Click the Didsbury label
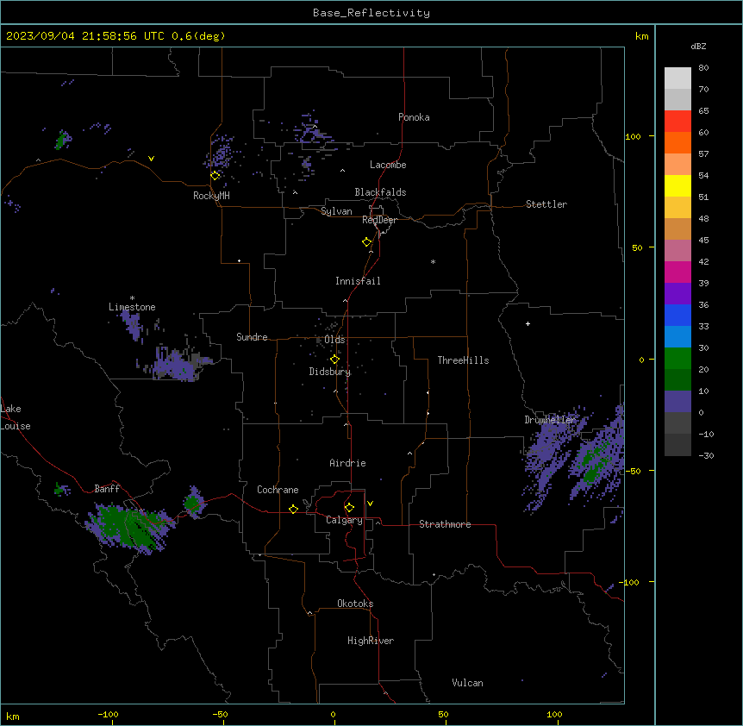This screenshot has height=726, width=743. pyautogui.click(x=330, y=372)
